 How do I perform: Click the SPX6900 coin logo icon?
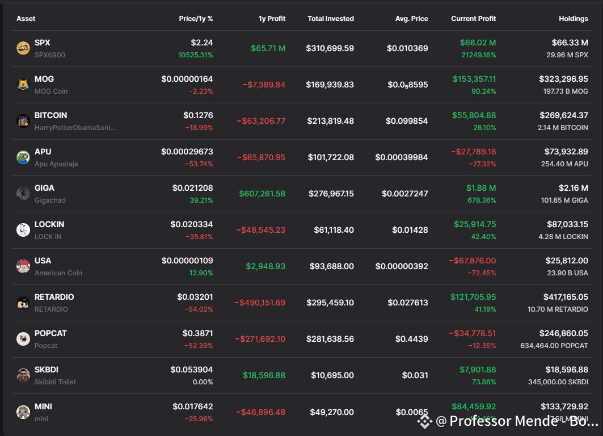click(23, 48)
